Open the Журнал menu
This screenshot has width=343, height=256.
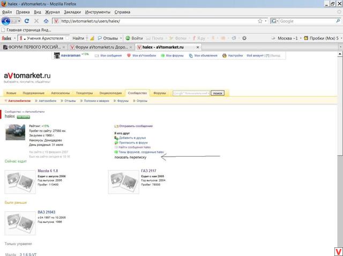53,12
